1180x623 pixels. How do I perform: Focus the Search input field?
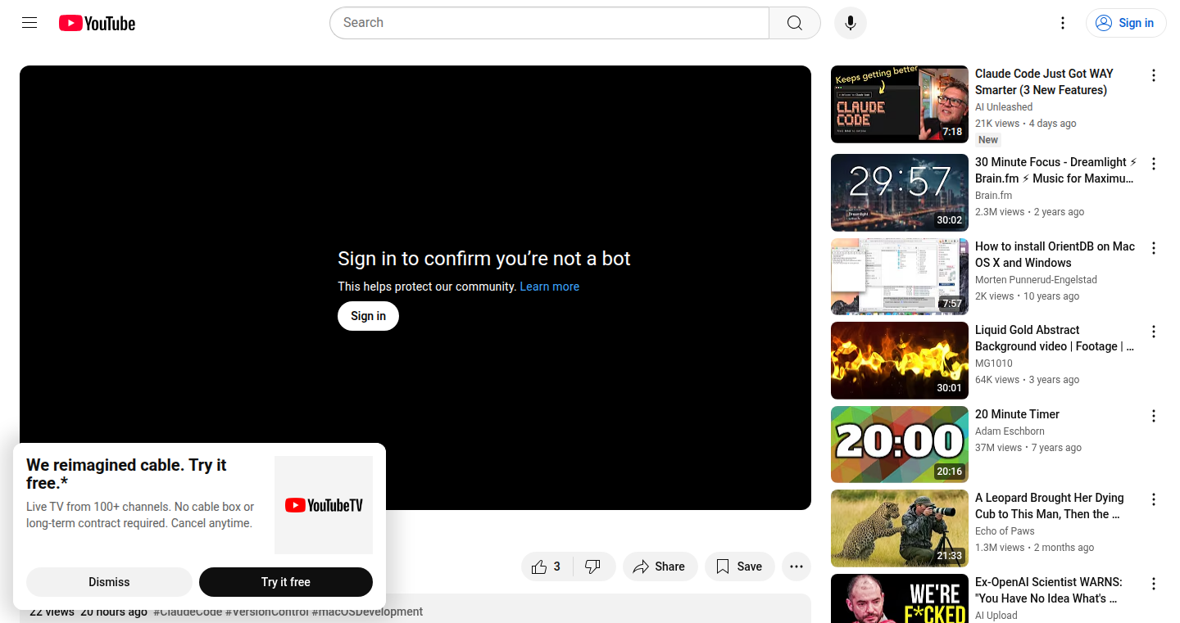coord(549,23)
